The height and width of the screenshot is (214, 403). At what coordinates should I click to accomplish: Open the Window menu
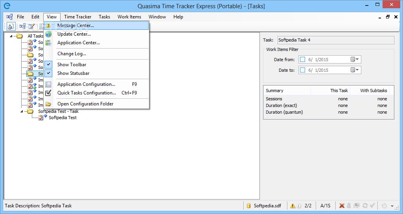(157, 17)
